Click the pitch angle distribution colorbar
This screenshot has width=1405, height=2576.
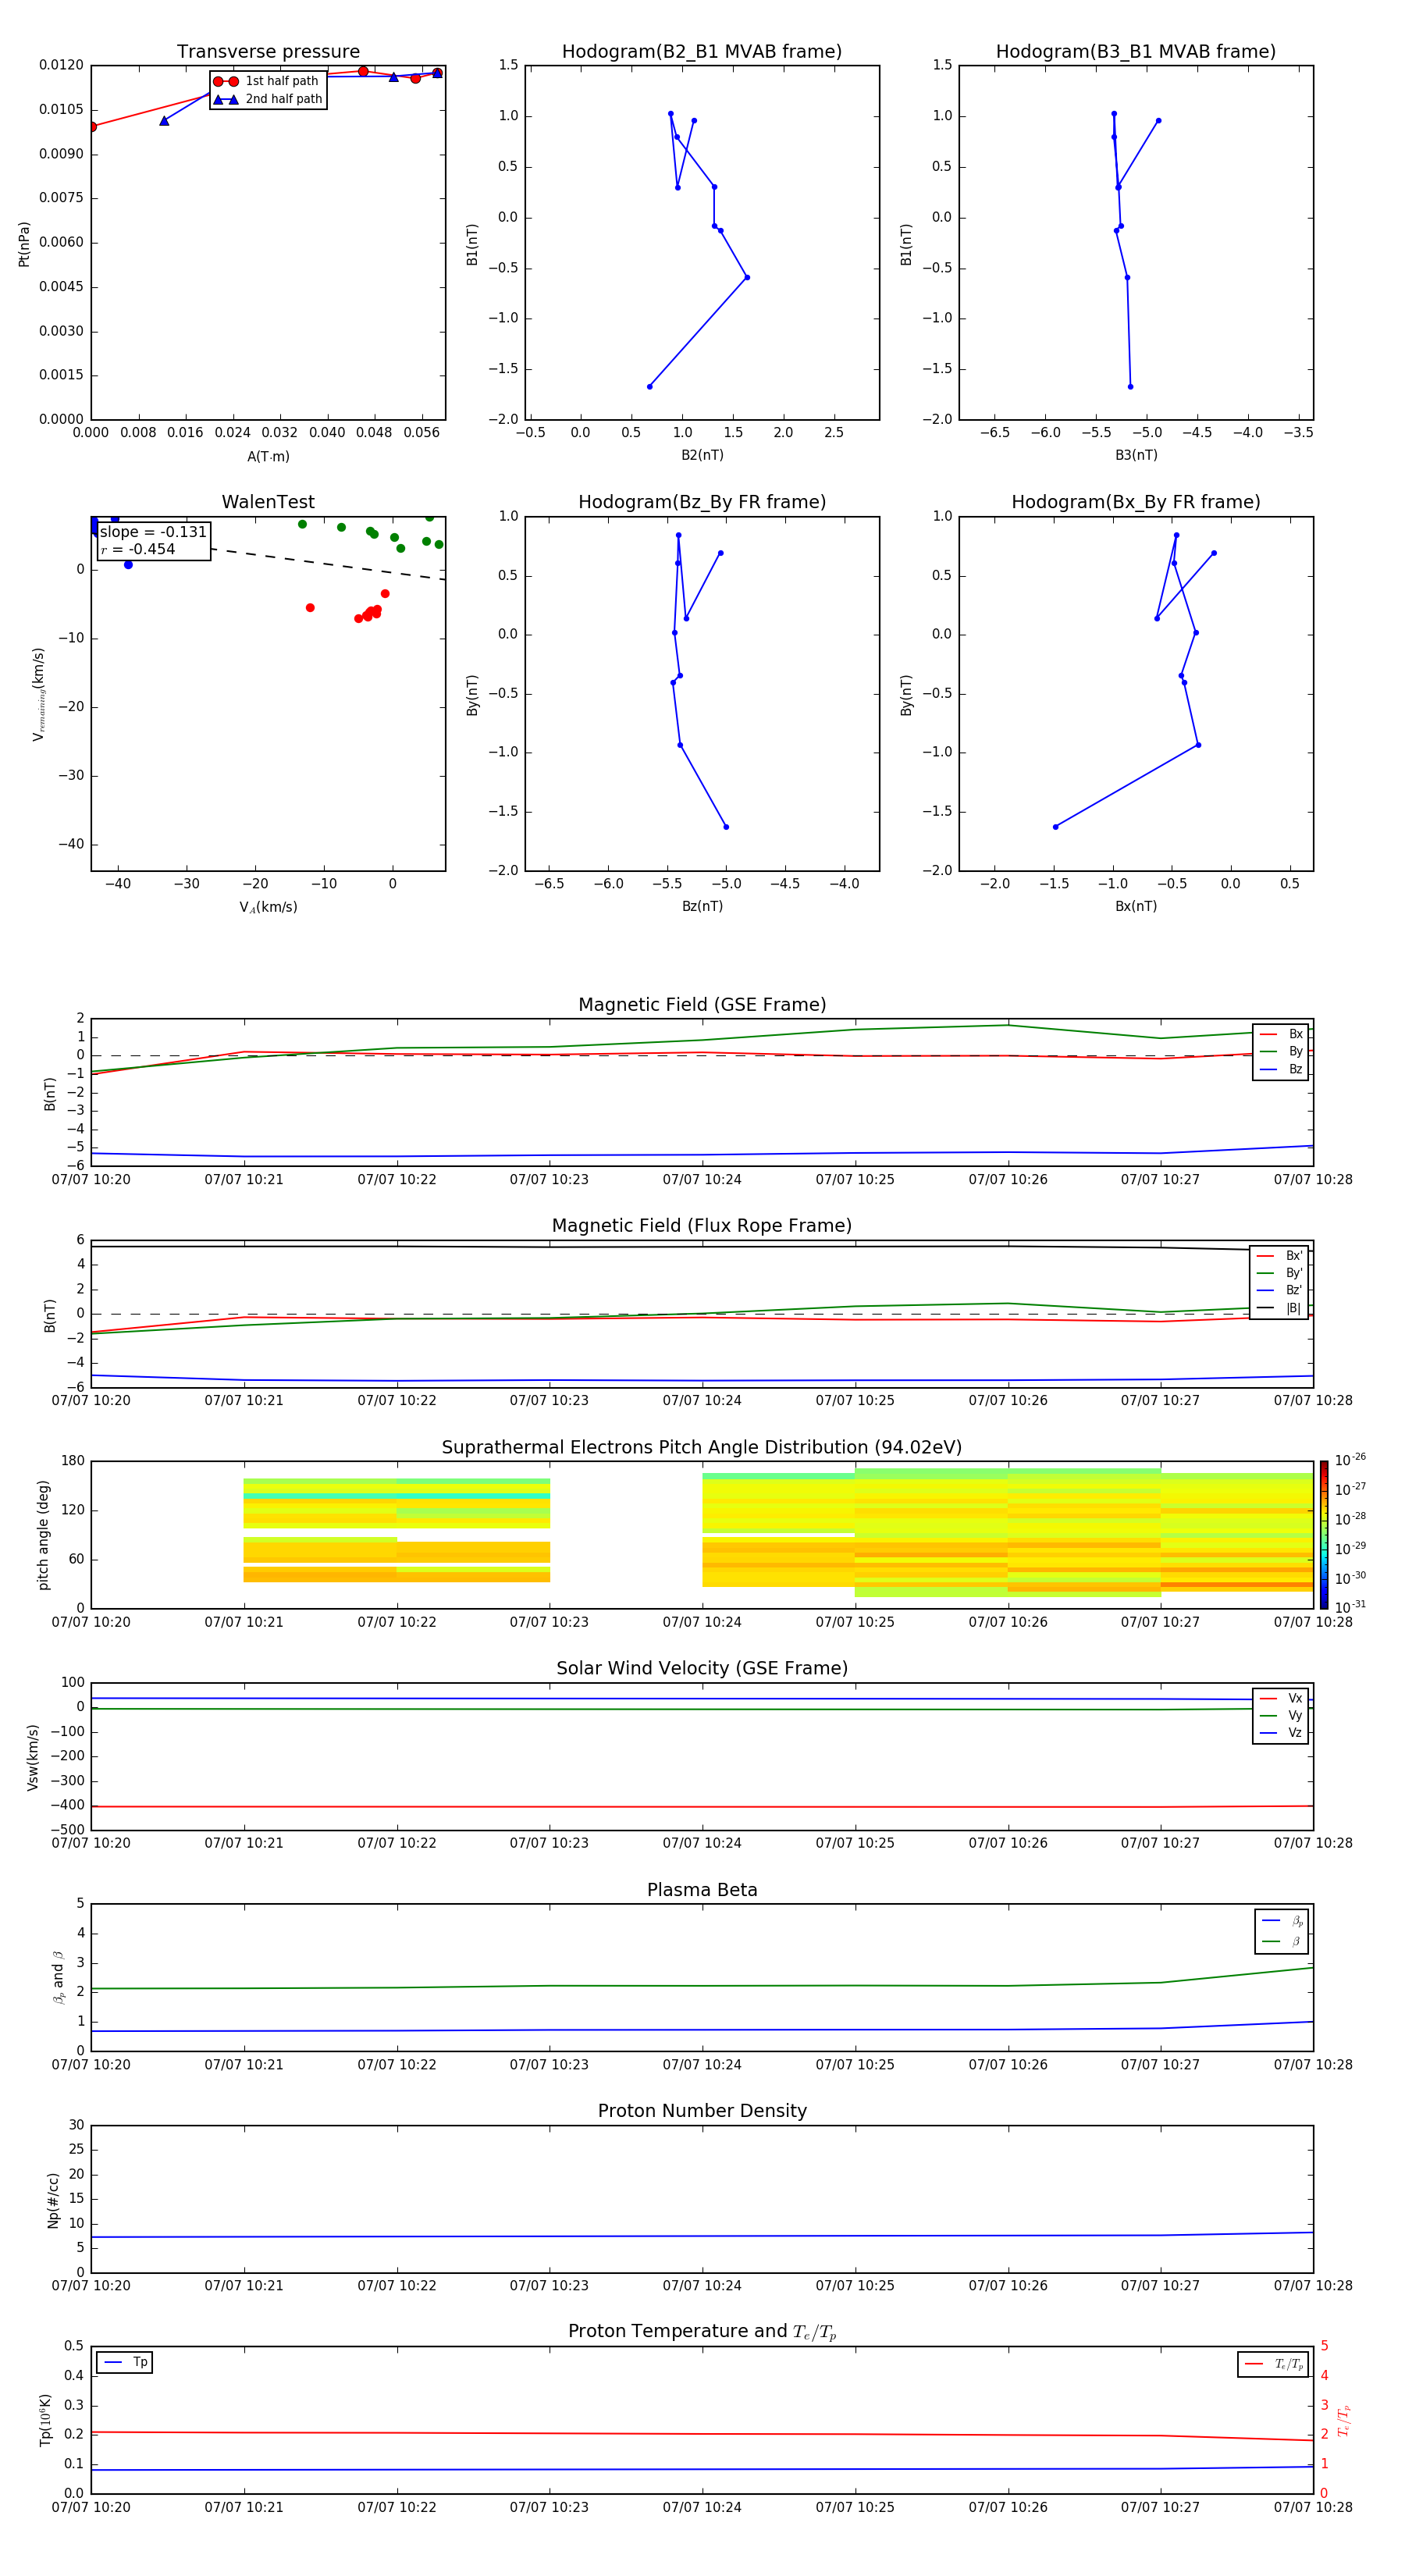1324,1535
